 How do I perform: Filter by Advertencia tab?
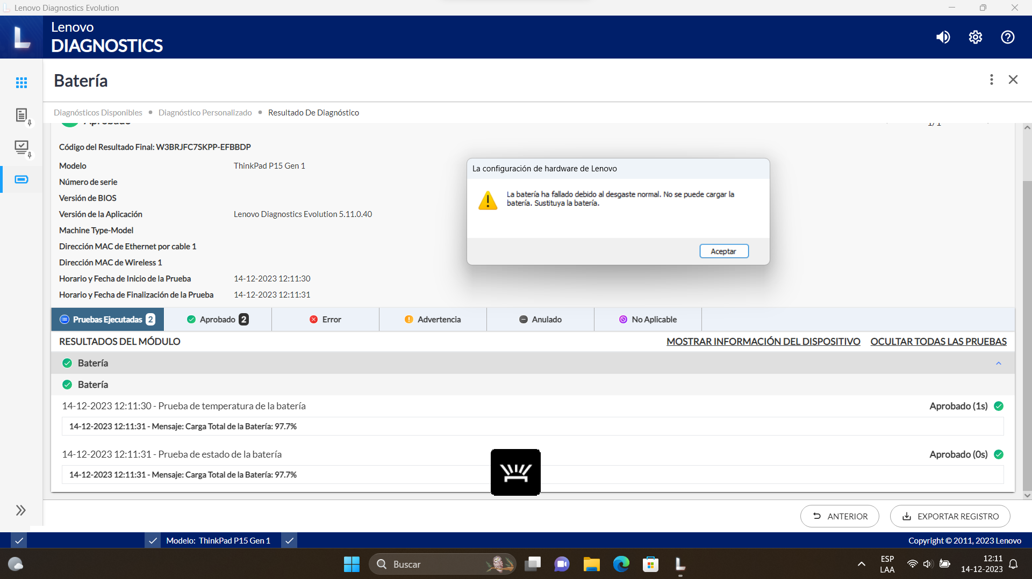(433, 319)
